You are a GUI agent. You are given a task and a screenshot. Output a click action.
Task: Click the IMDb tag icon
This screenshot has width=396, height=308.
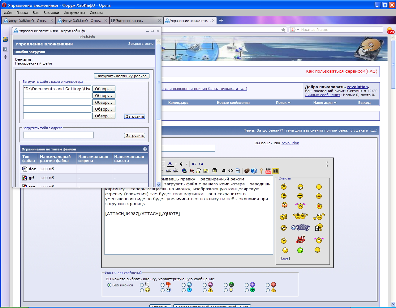tap(276, 171)
